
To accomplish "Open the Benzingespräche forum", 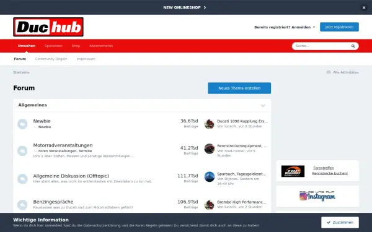I will [x=53, y=202].
